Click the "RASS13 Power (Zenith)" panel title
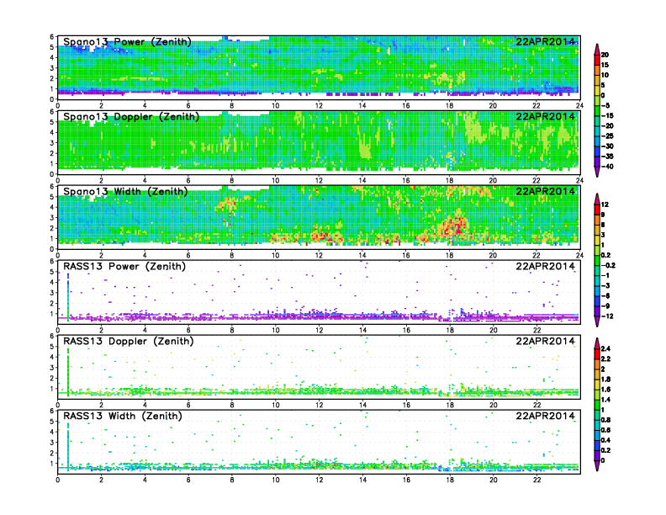The image size is (666, 515). click(124, 267)
